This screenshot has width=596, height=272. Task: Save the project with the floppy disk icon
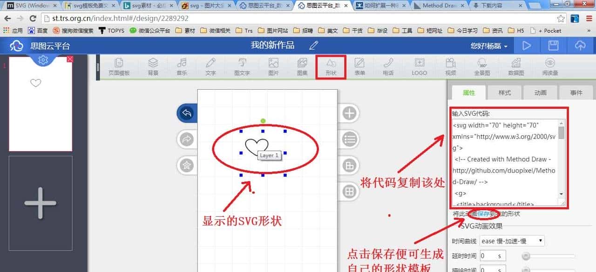click(x=553, y=45)
